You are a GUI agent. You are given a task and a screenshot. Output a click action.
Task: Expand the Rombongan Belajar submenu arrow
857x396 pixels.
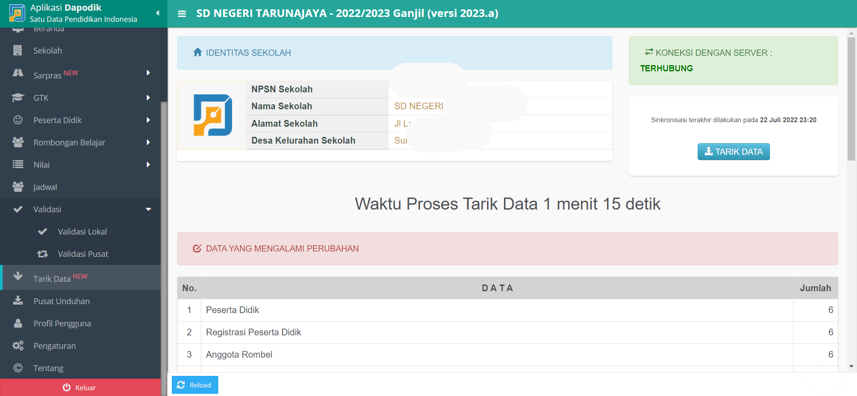pos(148,142)
